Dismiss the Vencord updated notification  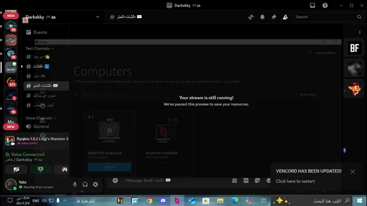(353, 172)
